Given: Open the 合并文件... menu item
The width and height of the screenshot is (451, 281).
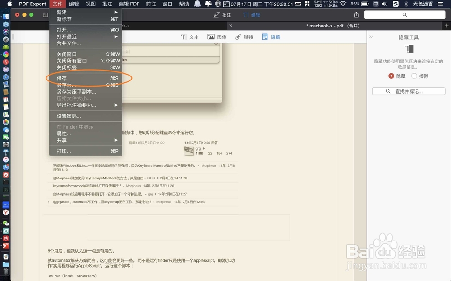Looking at the screenshot, I should [x=85, y=43].
